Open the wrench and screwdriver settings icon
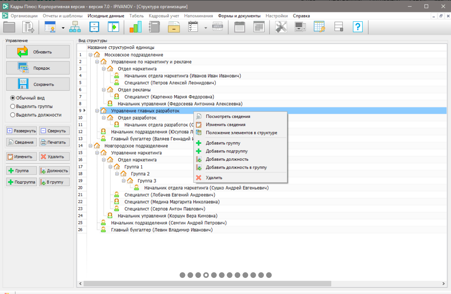The image size is (451, 294). (x=281, y=27)
